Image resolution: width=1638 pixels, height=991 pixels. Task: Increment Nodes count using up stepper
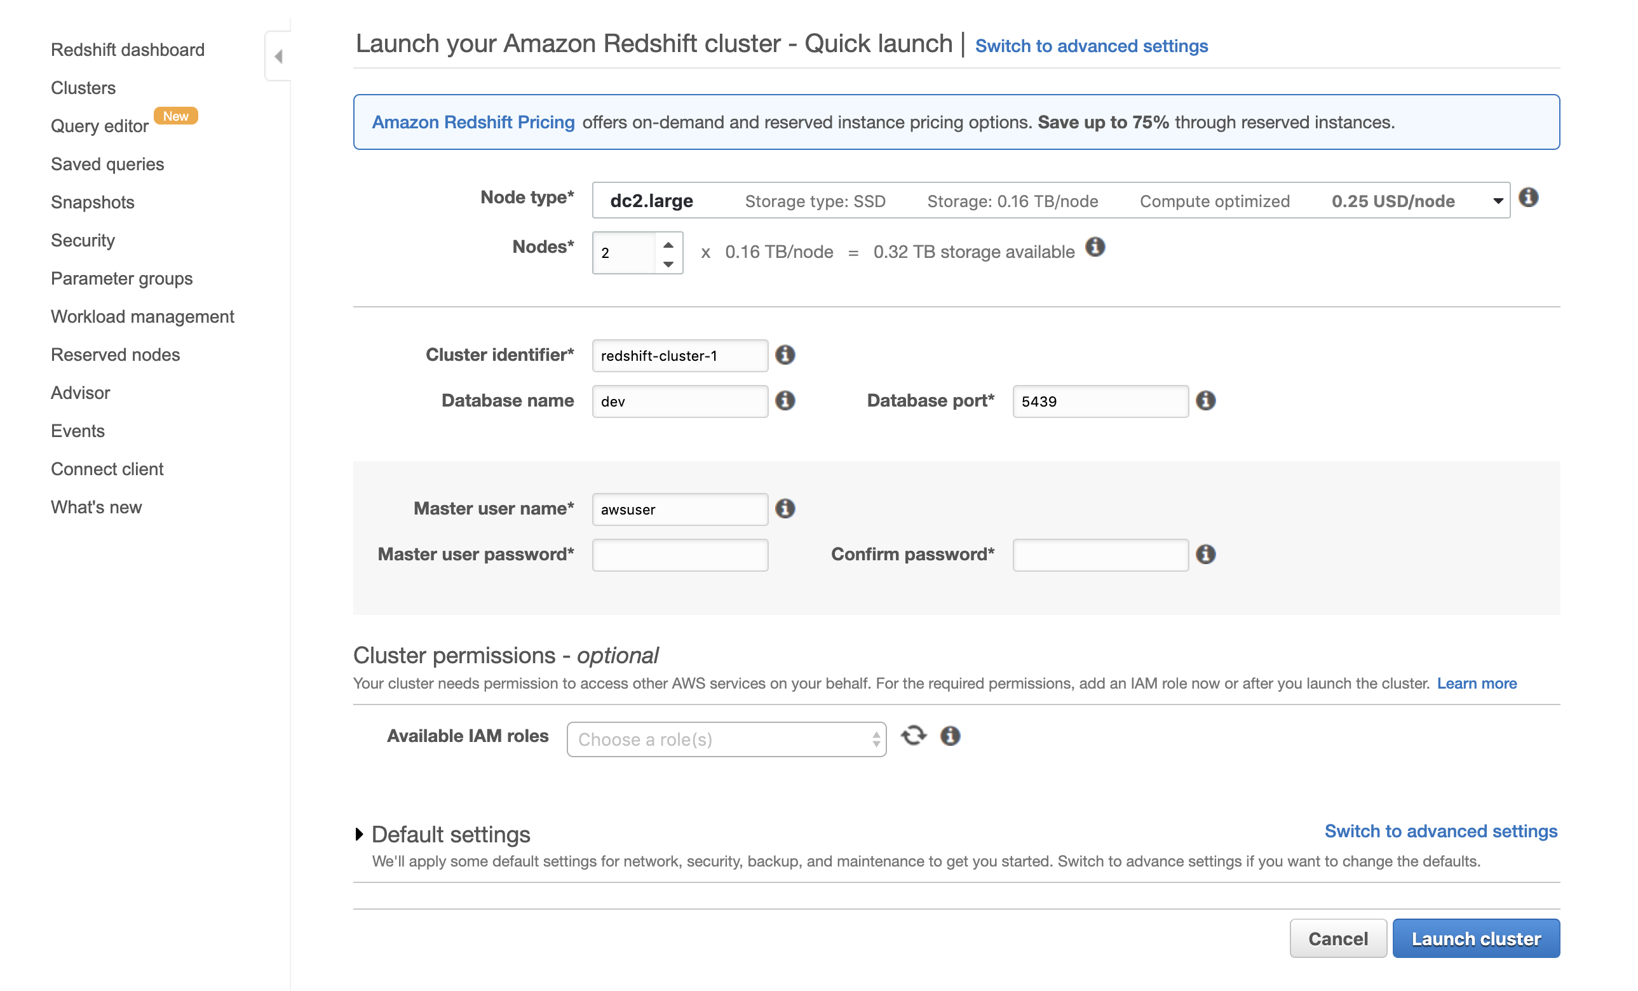(x=667, y=242)
